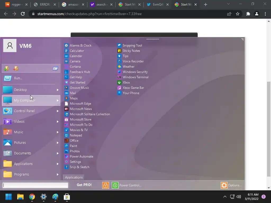This screenshot has width=271, height=203.
Task: Click Get PRO! button
Action: 84,185
